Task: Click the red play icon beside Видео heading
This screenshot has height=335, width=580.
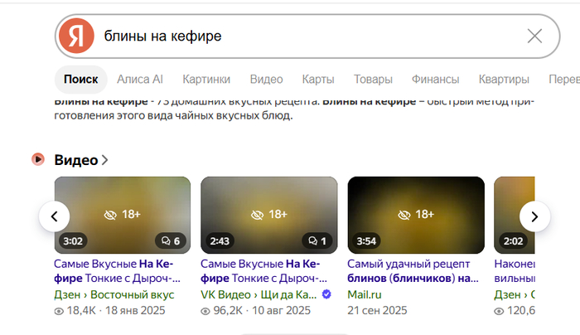Action: (x=38, y=159)
